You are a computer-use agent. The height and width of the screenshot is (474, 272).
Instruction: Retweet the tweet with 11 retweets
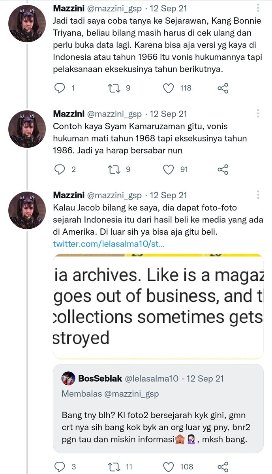[114, 466]
